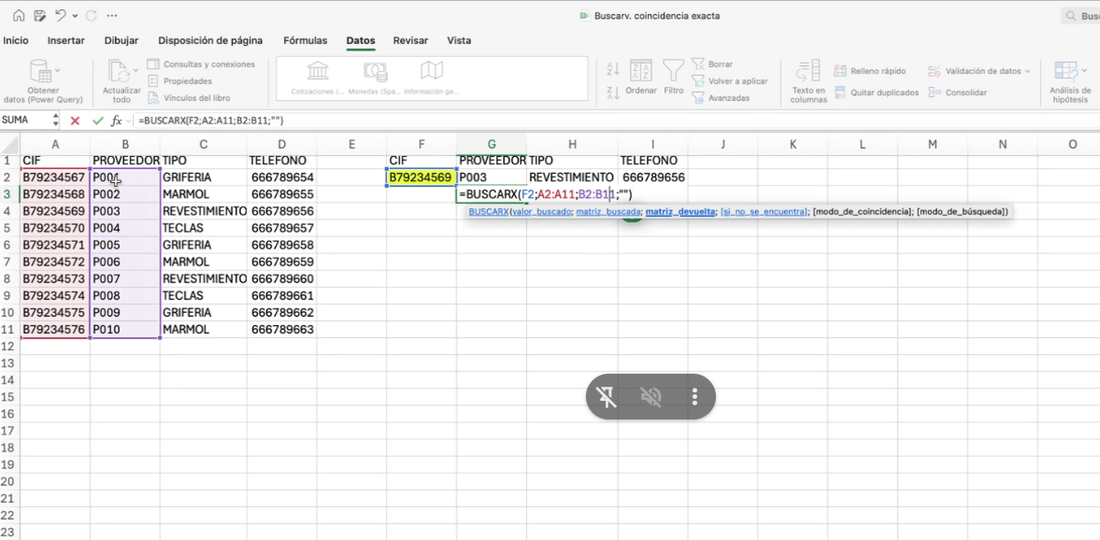Click the Filtro funnel icon
The width and height of the screenshot is (1100, 540).
pos(673,72)
